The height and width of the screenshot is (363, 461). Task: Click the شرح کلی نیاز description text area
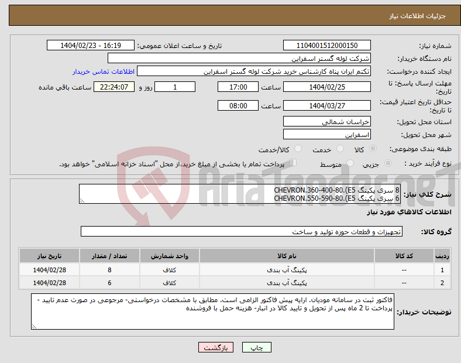240,194
